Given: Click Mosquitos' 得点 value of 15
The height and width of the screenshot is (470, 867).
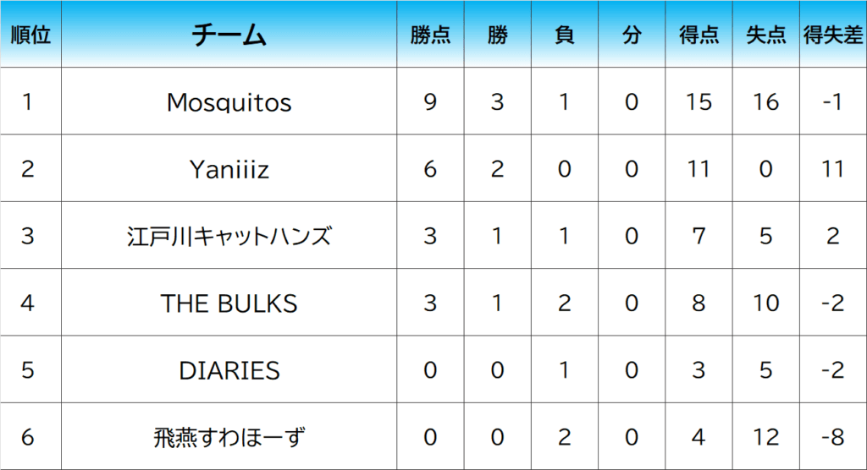Looking at the screenshot, I should coord(699,102).
